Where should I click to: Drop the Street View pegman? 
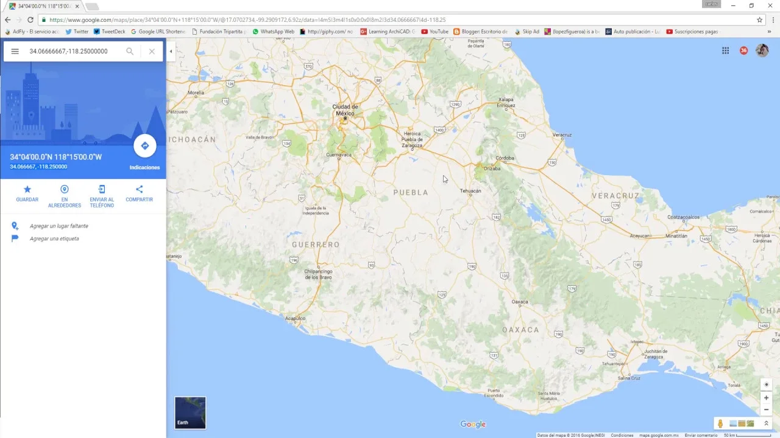pyautogui.click(x=720, y=423)
